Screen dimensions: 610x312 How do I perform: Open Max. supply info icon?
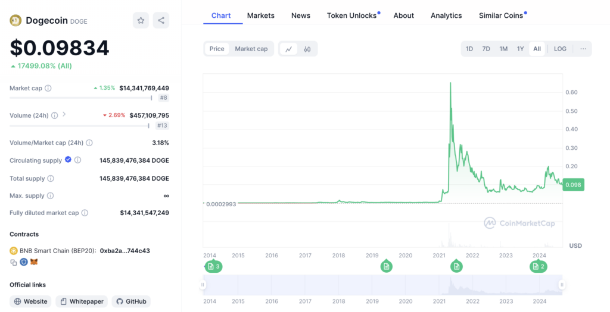pyautogui.click(x=50, y=196)
